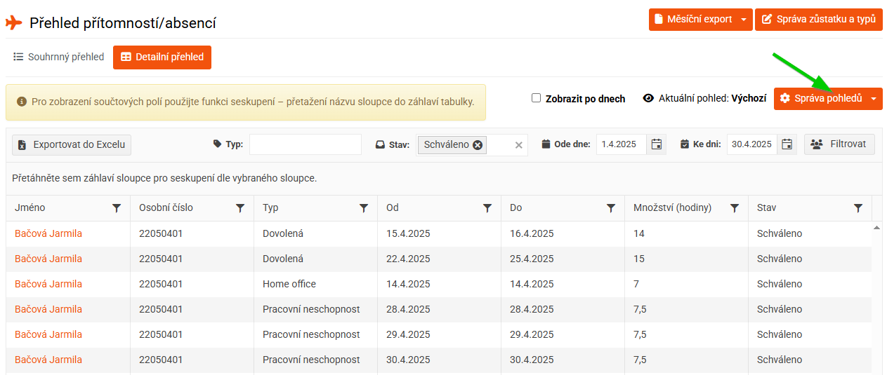This screenshot has width=887, height=375.
Task: Open the Typ filter combo box
Action: [305, 144]
